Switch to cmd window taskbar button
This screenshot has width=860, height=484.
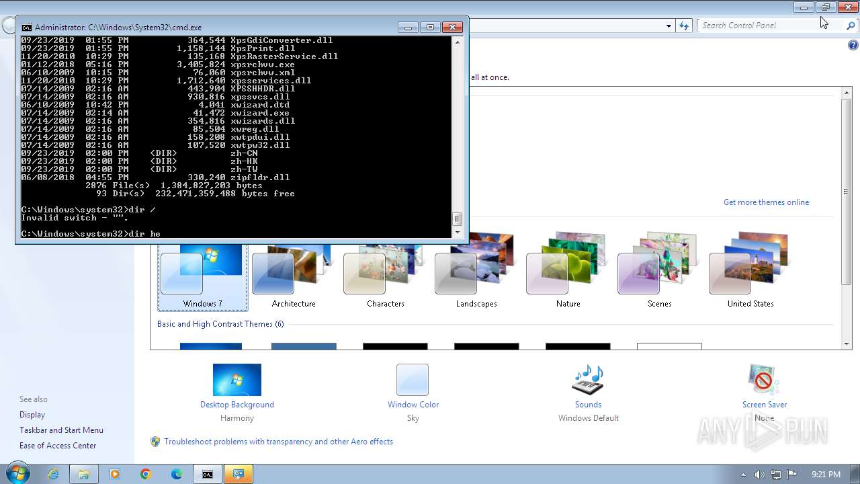click(x=208, y=474)
